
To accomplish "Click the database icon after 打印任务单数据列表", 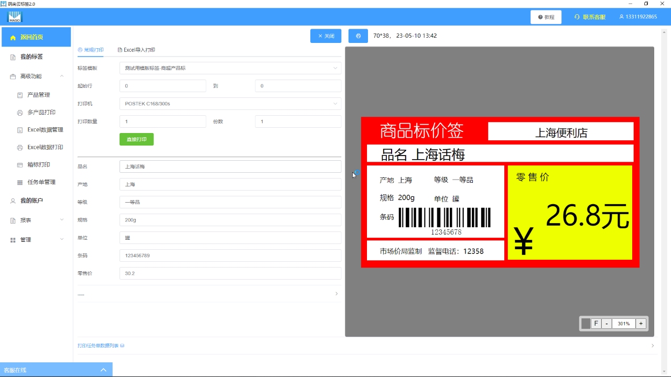I will click(x=122, y=346).
